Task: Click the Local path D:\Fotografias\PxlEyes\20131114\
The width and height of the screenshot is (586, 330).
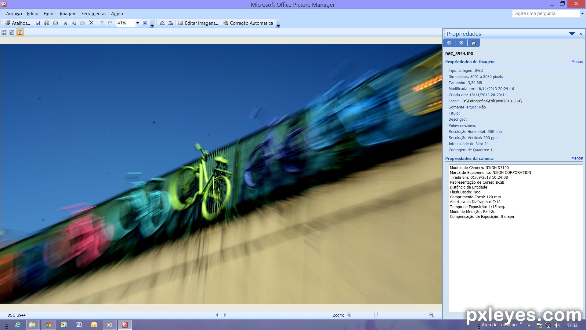Action: click(492, 101)
